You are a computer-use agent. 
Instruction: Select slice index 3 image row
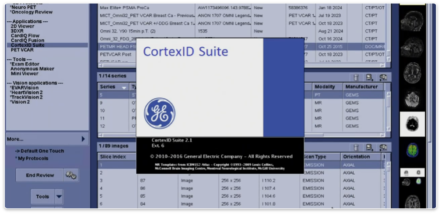[x=241, y=181]
